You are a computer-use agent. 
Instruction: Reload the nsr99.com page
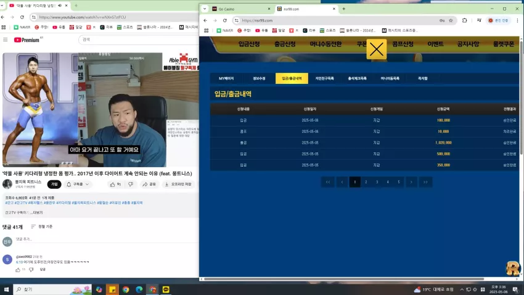(225, 20)
